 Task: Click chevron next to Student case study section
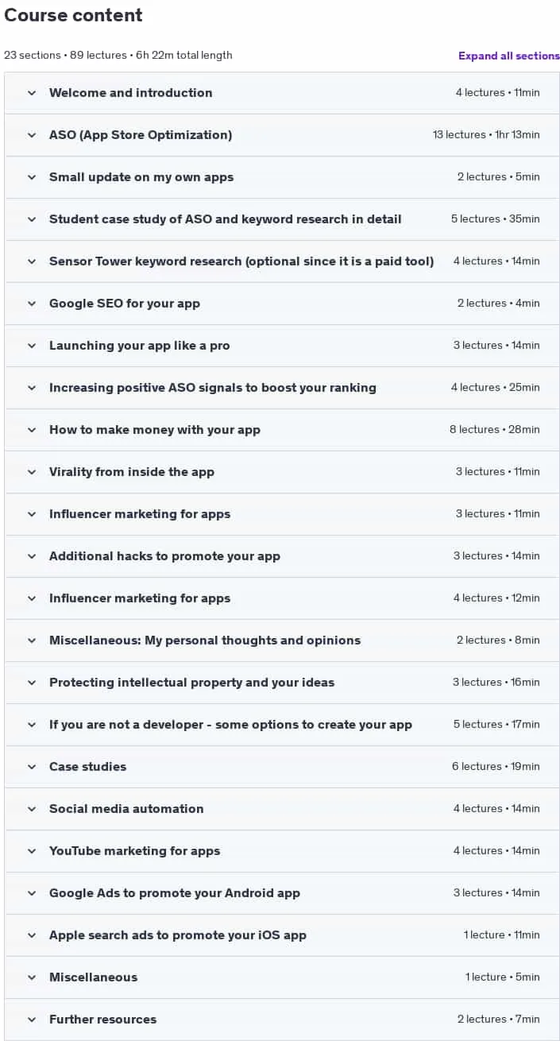point(32,219)
